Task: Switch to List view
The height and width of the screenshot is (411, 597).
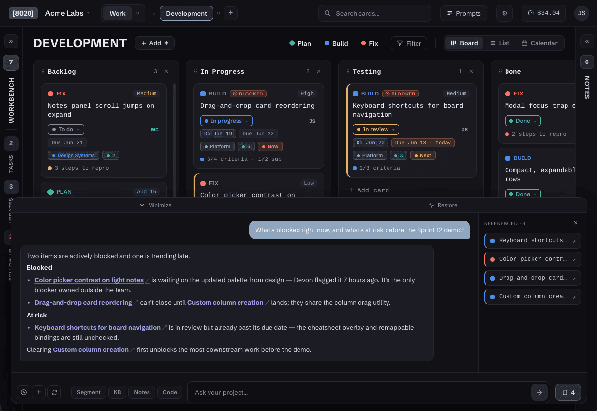Action: (500, 43)
